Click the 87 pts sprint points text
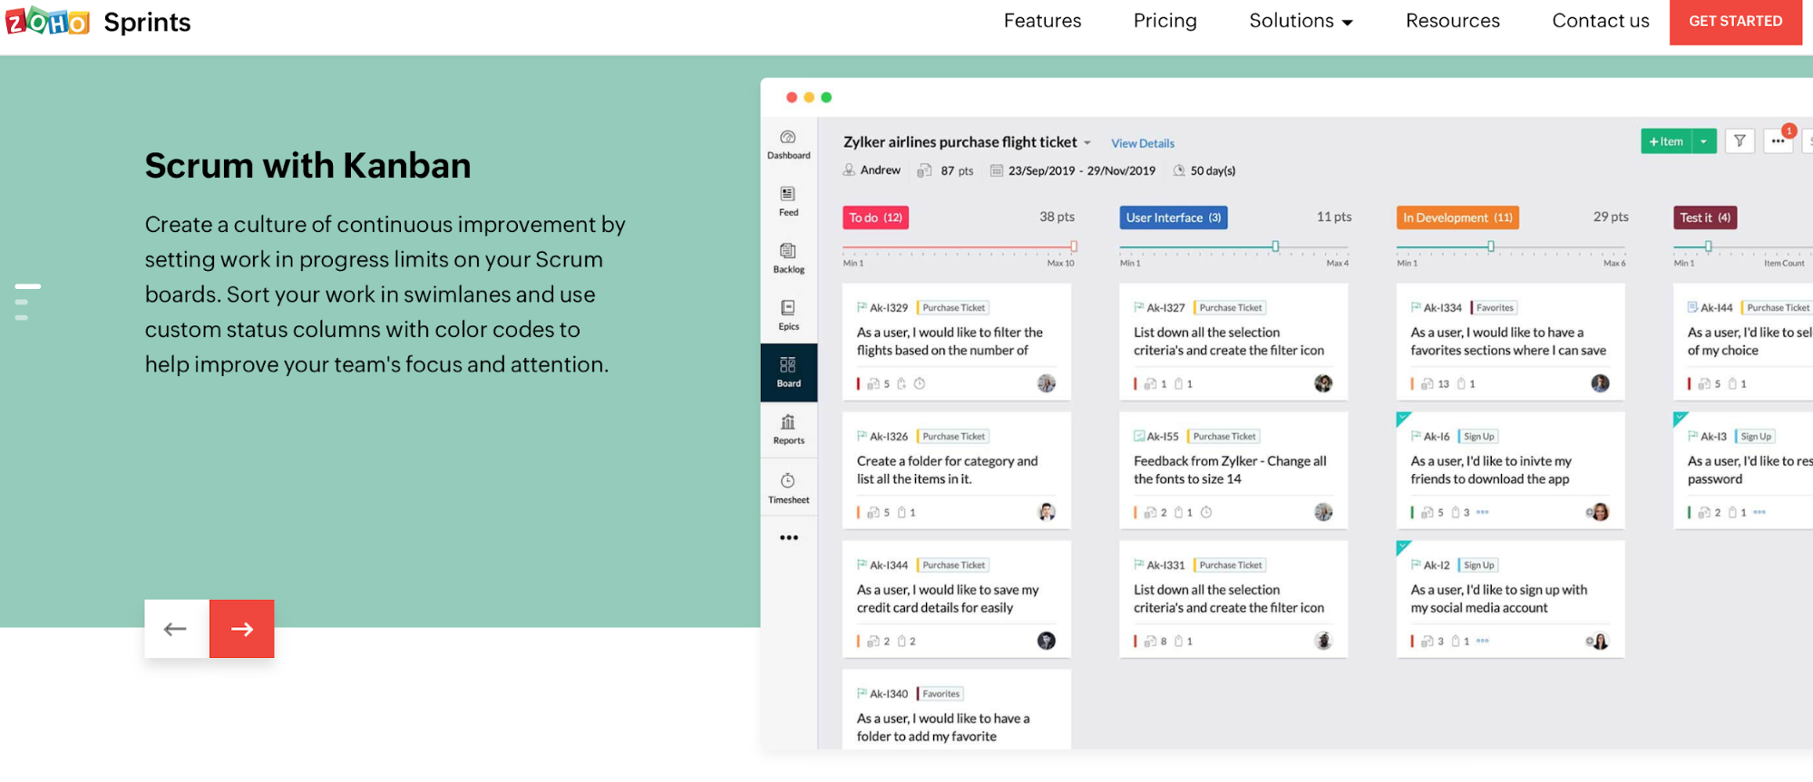The image size is (1813, 782). [957, 170]
